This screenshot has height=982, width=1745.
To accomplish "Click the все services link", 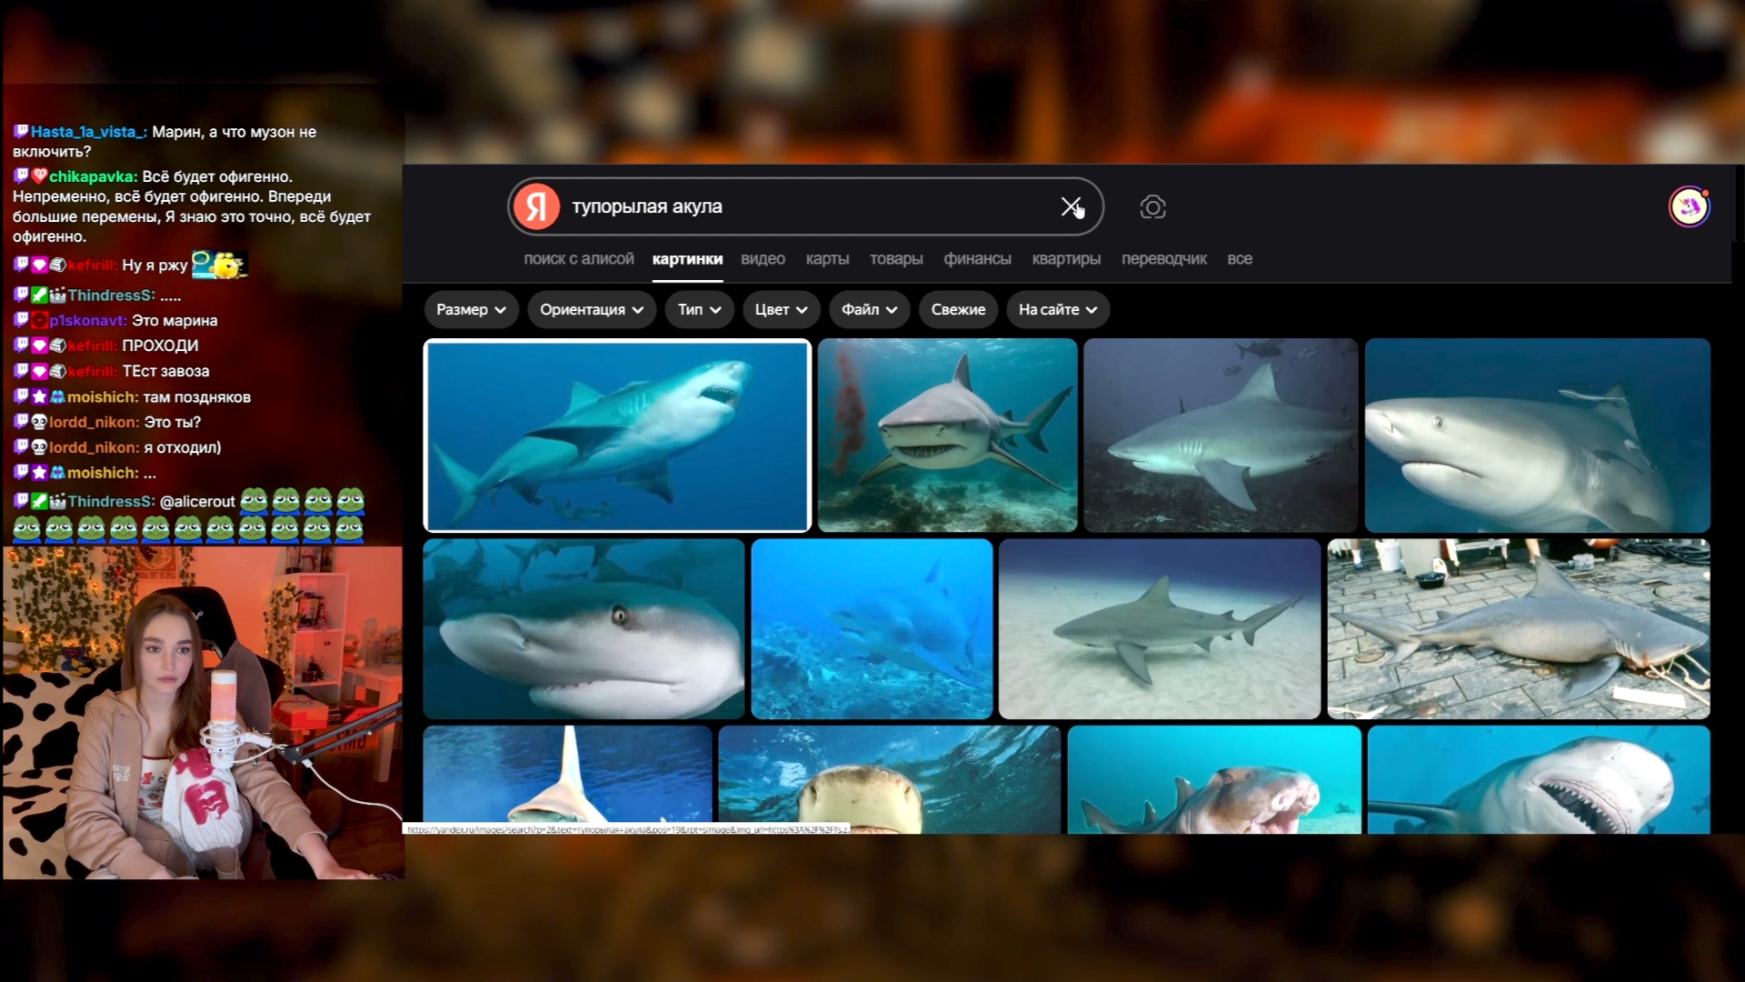I will click(1239, 259).
